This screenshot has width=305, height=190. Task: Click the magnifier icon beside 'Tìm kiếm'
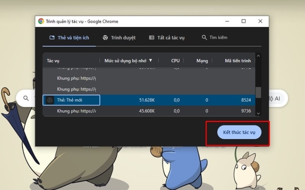point(204,37)
